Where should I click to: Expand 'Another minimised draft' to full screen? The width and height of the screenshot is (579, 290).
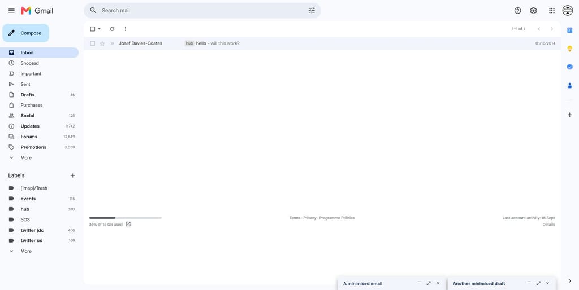[538, 283]
